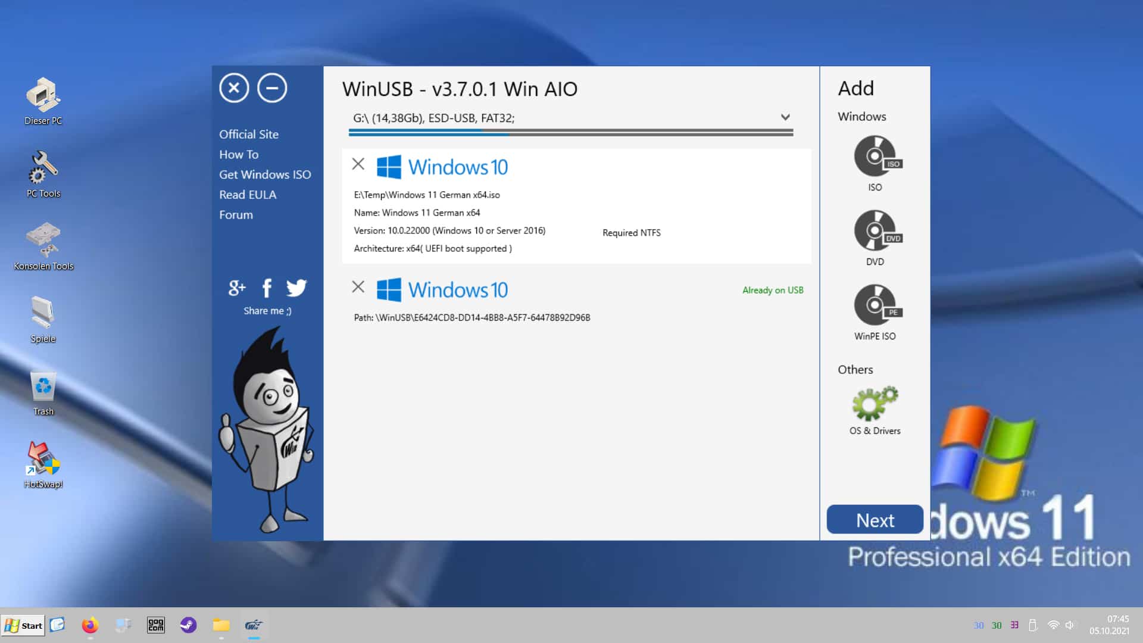Open the Start menu

pyautogui.click(x=23, y=625)
